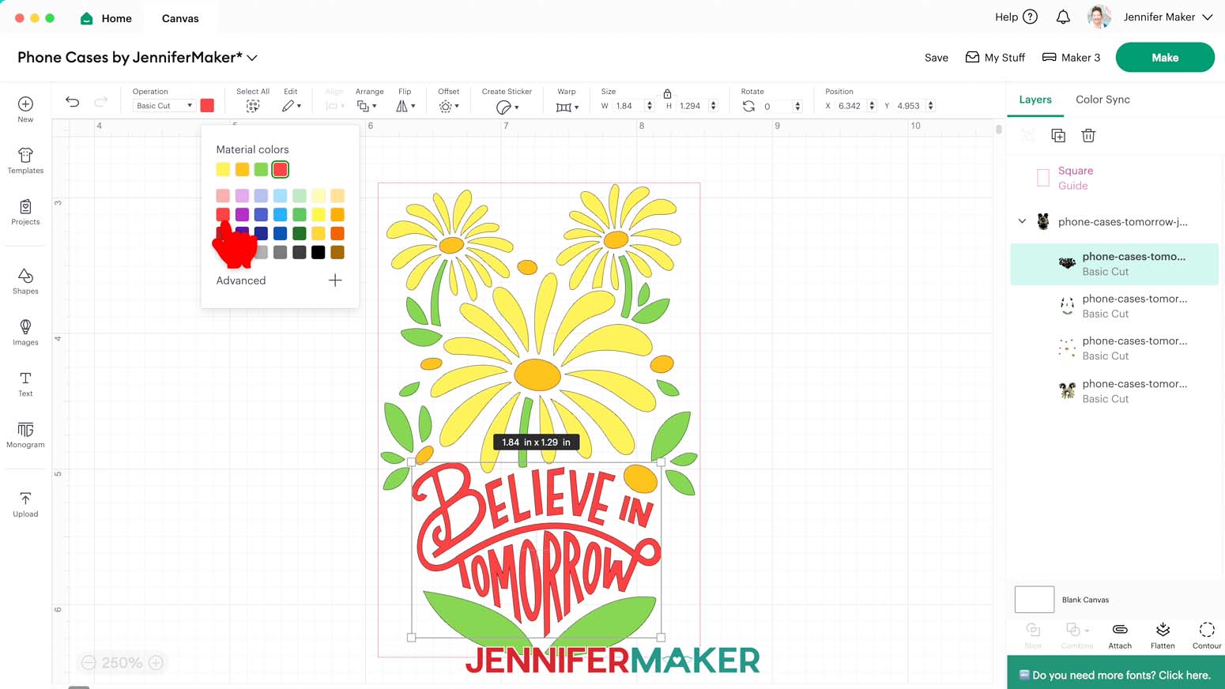Click the Y position field
The width and height of the screenshot is (1225, 689).
click(909, 106)
